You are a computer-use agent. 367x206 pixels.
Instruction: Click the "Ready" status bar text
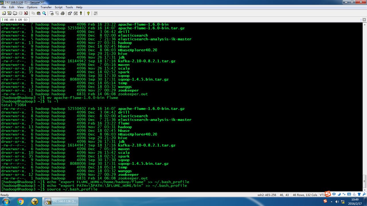point(5,195)
